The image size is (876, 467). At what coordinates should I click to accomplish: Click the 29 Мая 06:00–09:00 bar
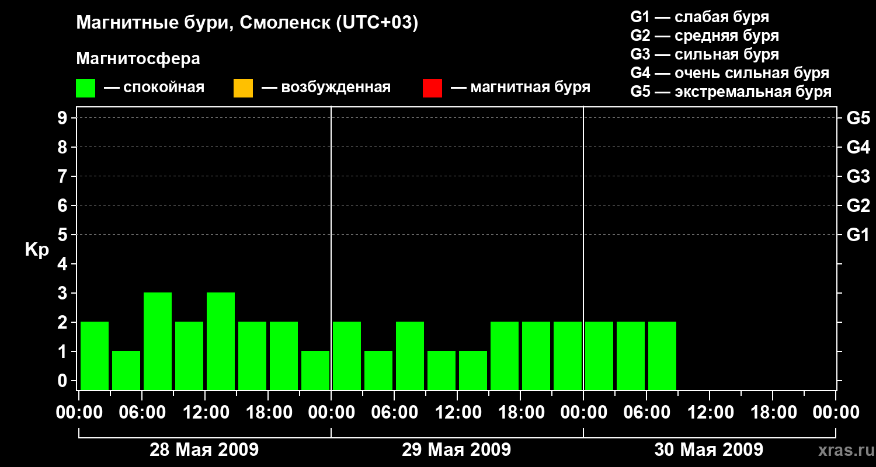pos(410,356)
